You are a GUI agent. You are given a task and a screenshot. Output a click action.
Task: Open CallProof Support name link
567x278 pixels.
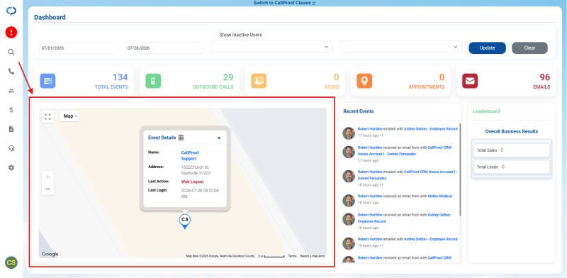tap(190, 155)
